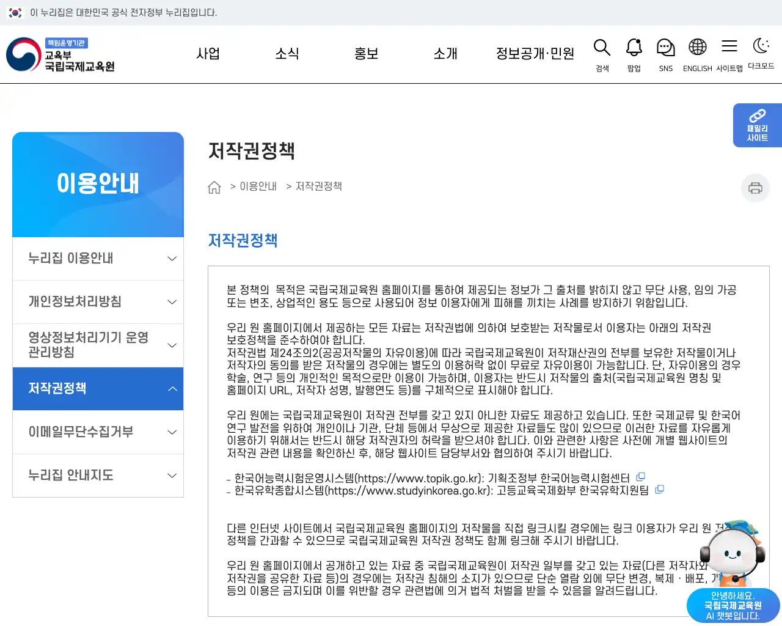The height and width of the screenshot is (626, 782).
Task: Open the 홍보 main menu
Action: (x=366, y=54)
